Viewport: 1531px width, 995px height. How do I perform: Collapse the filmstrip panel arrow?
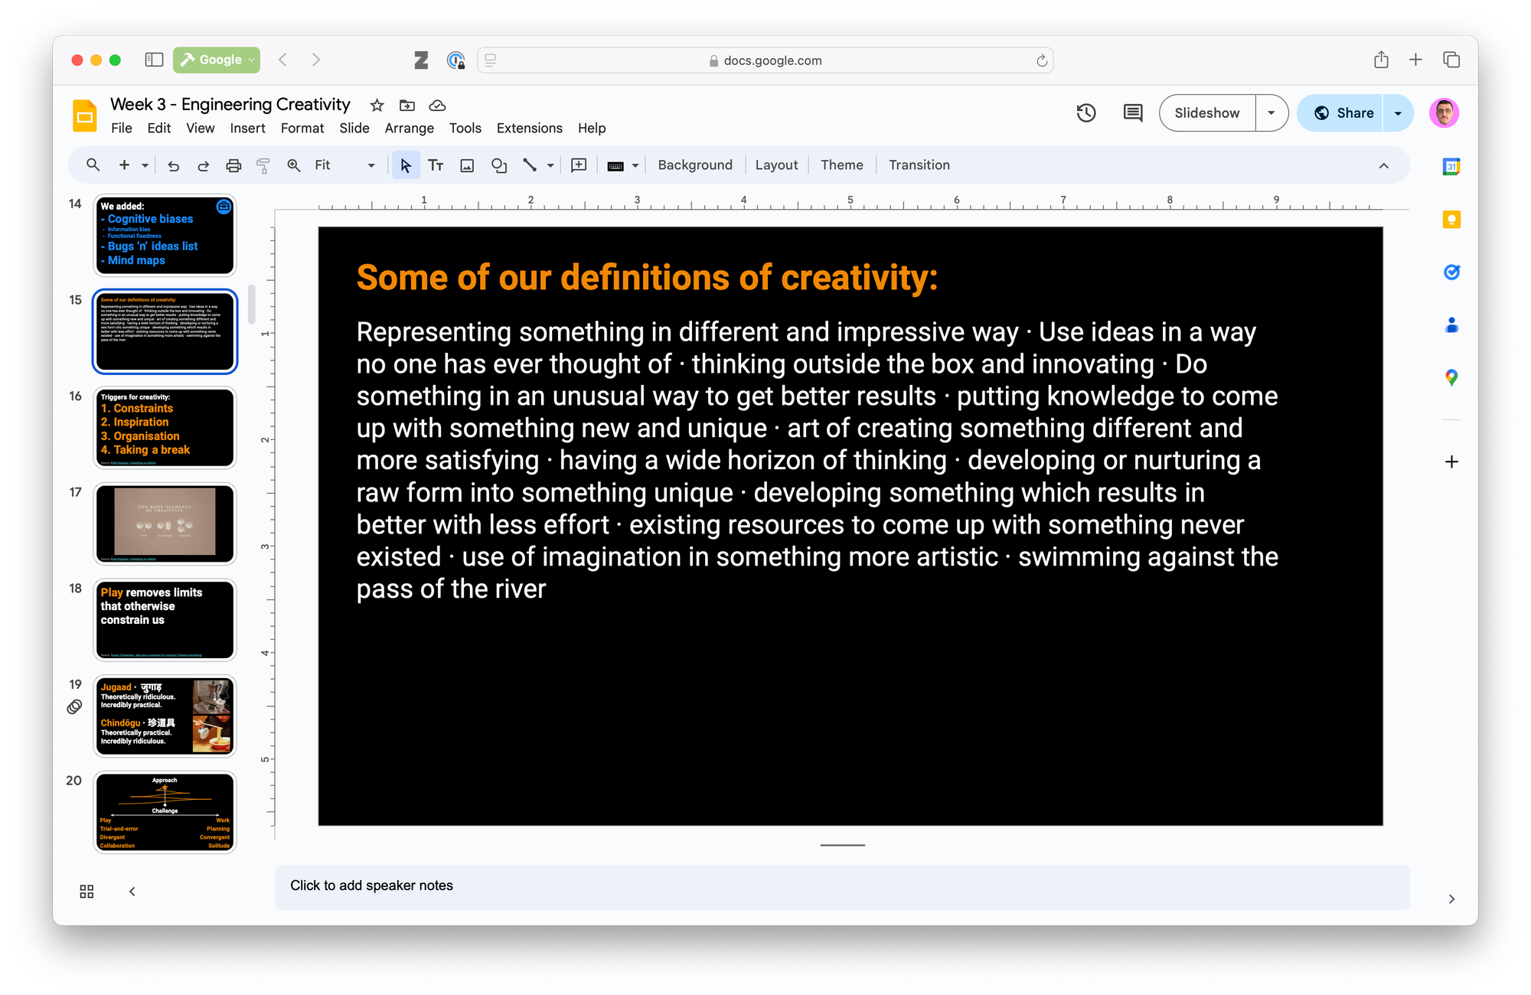pos(132,891)
